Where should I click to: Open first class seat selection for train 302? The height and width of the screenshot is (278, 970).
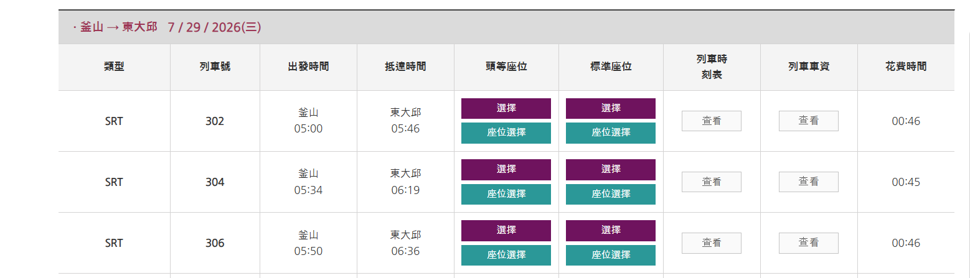coord(506,132)
